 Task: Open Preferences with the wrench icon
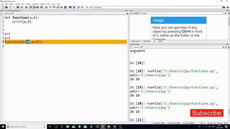(x=78, y=7)
